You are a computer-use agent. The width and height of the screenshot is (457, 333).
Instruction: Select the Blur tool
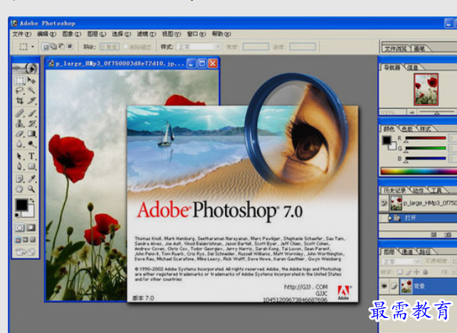pyautogui.click(x=19, y=144)
